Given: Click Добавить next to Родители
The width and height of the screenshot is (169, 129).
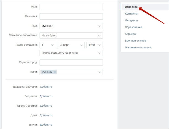Looking at the screenshot, I should (46, 96).
